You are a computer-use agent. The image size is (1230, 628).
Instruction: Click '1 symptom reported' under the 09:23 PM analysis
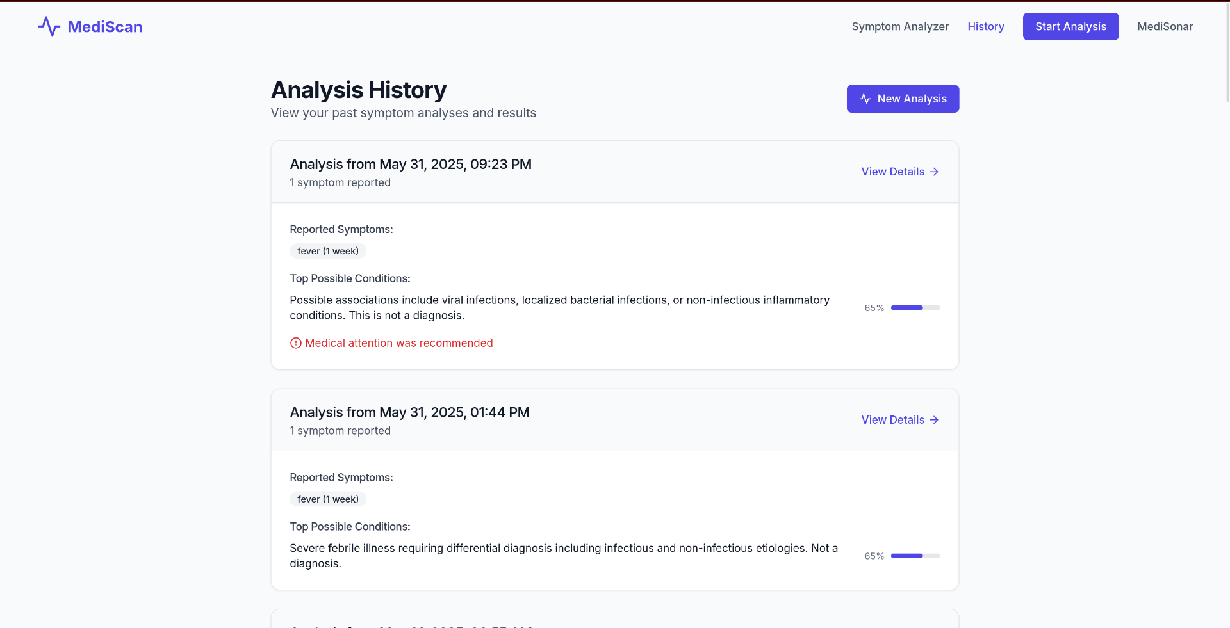(x=340, y=182)
